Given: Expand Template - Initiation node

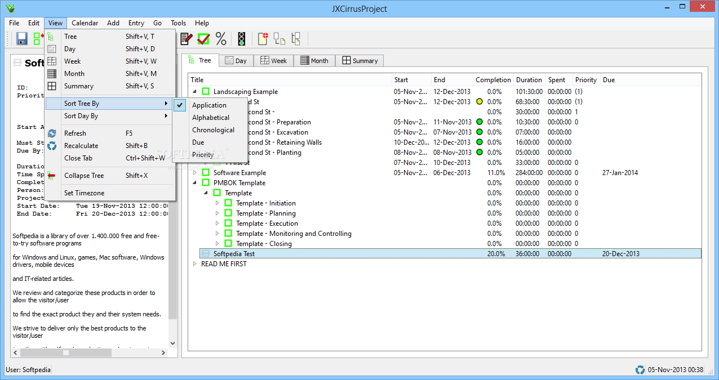Looking at the screenshot, I should [218, 203].
